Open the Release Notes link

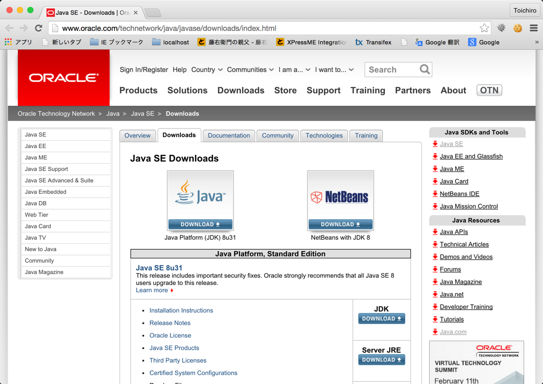(x=170, y=323)
